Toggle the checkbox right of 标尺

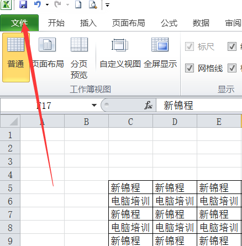(232, 46)
